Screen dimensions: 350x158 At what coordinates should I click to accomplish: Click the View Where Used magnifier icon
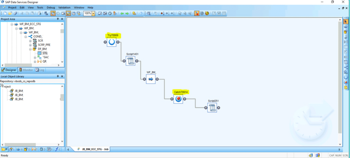click(x=148, y=13)
